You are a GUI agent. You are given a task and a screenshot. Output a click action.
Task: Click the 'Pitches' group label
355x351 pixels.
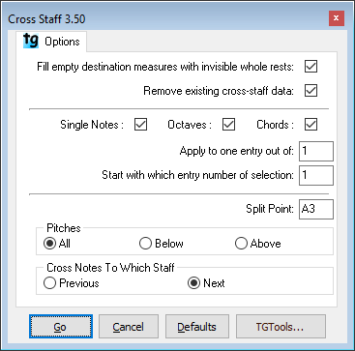[x=64, y=228]
